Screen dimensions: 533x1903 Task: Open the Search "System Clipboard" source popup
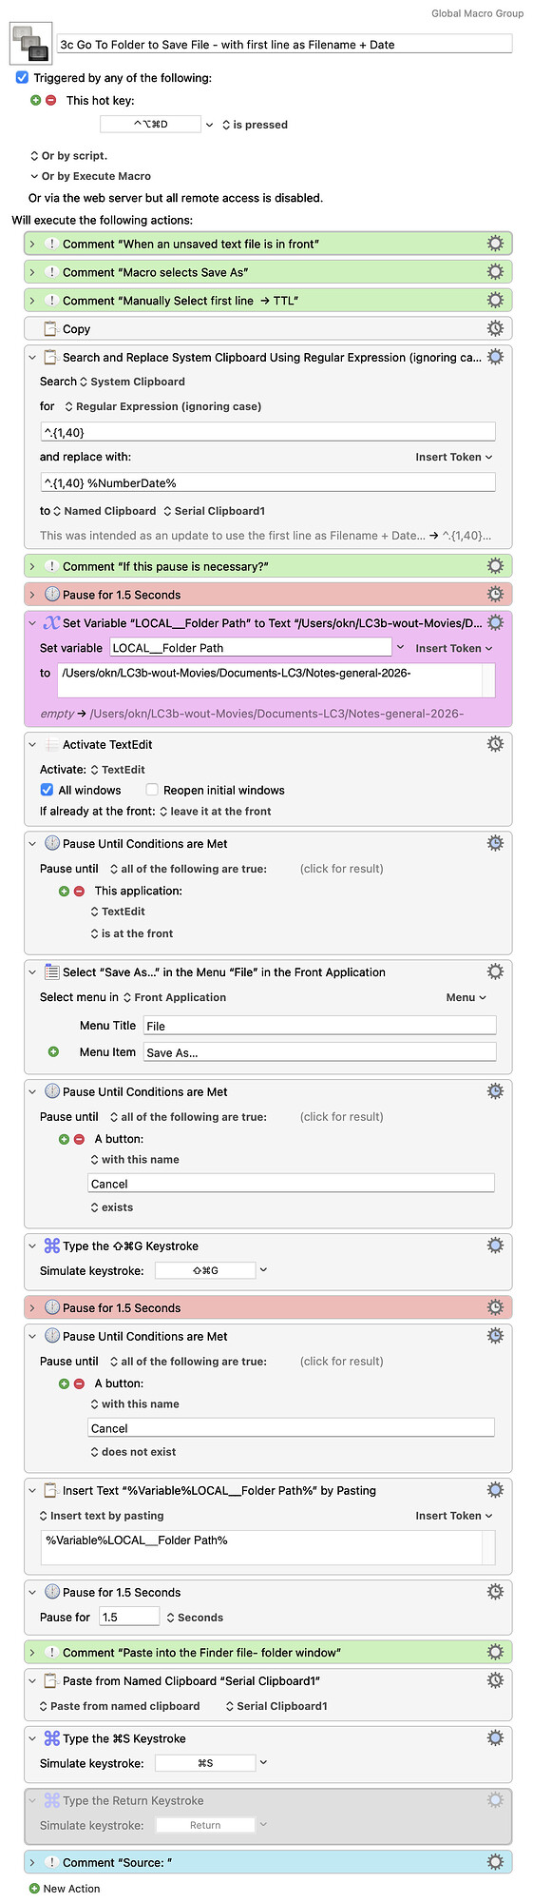tap(132, 382)
